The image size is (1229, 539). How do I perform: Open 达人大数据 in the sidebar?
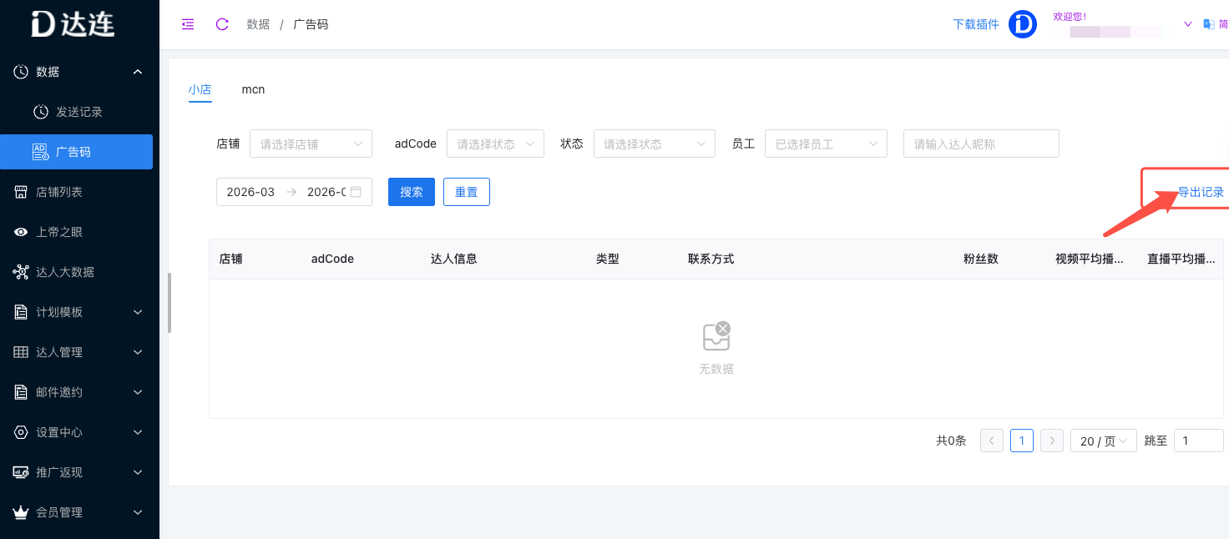click(64, 272)
